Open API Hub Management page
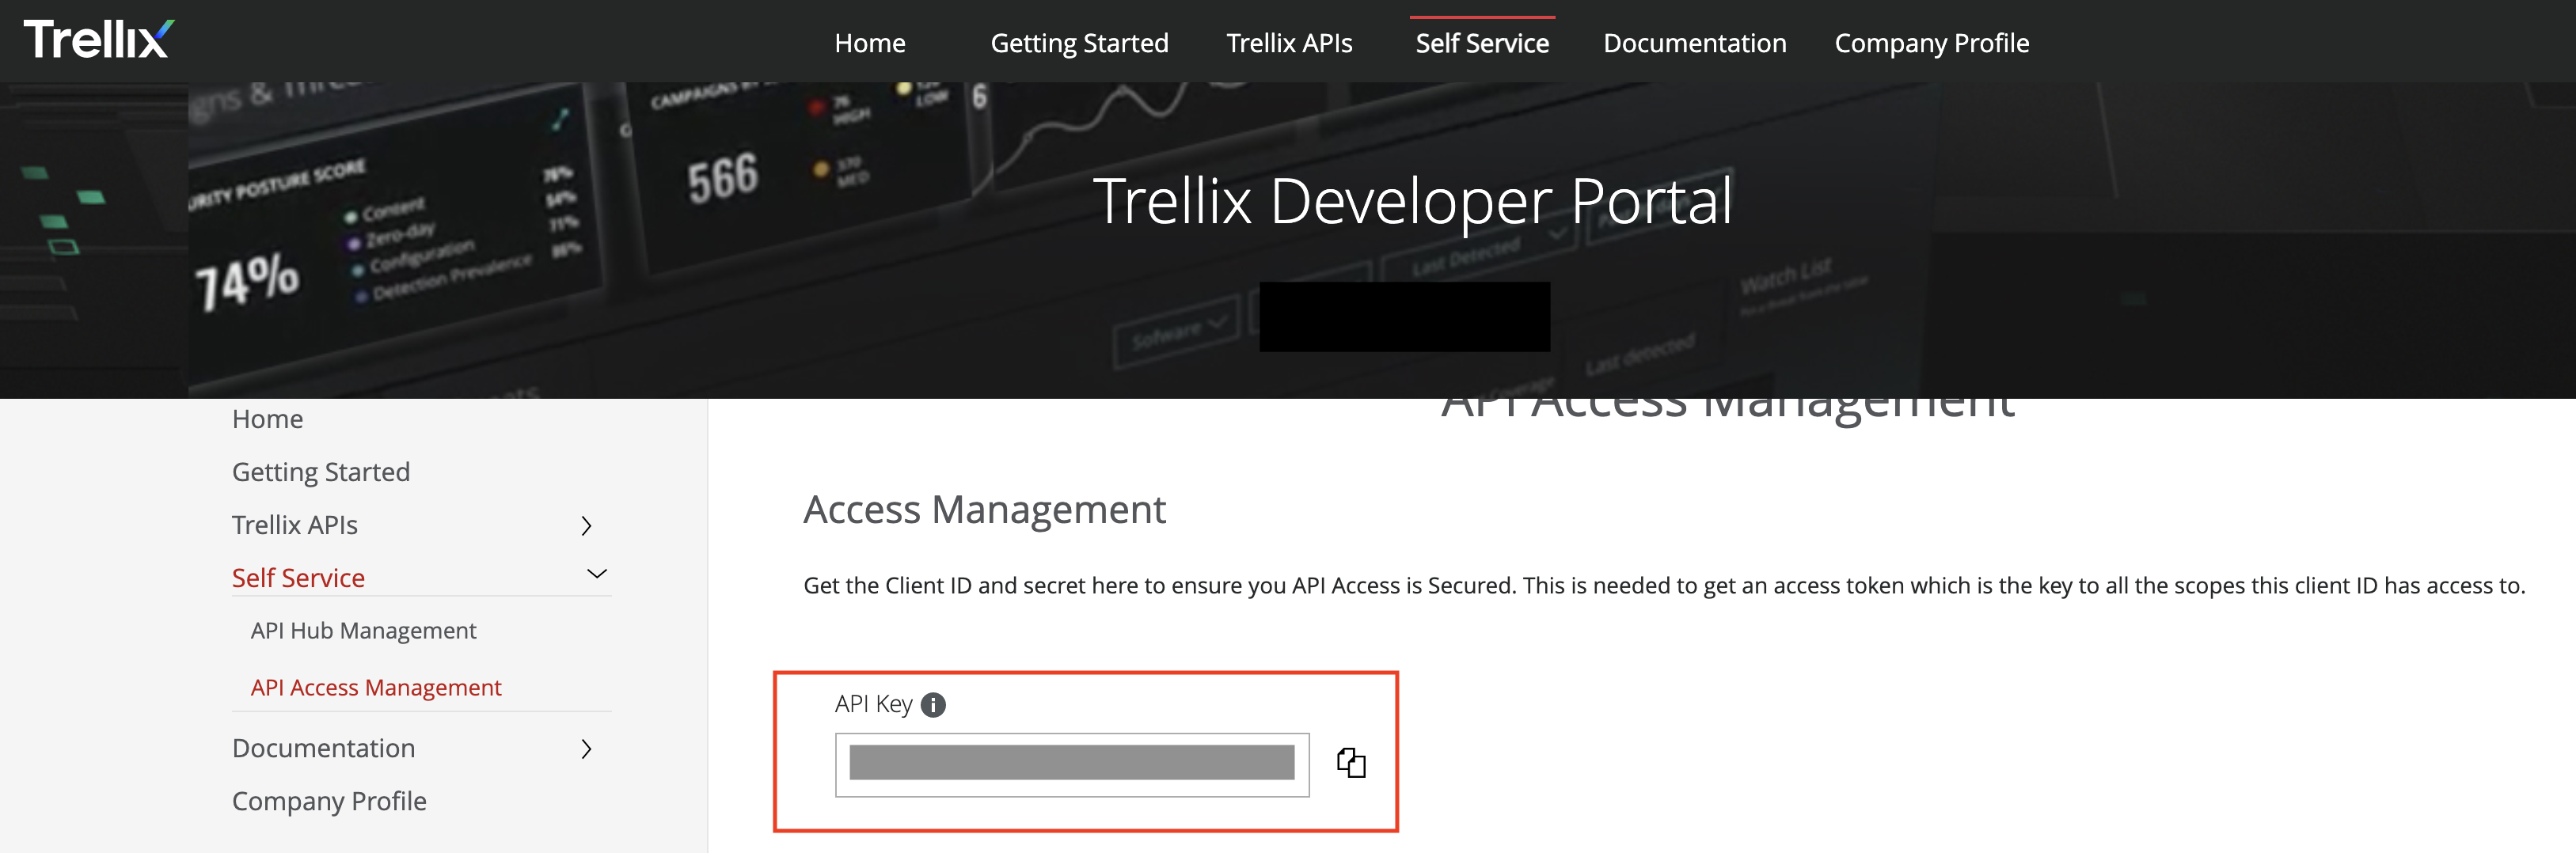 click(x=363, y=631)
